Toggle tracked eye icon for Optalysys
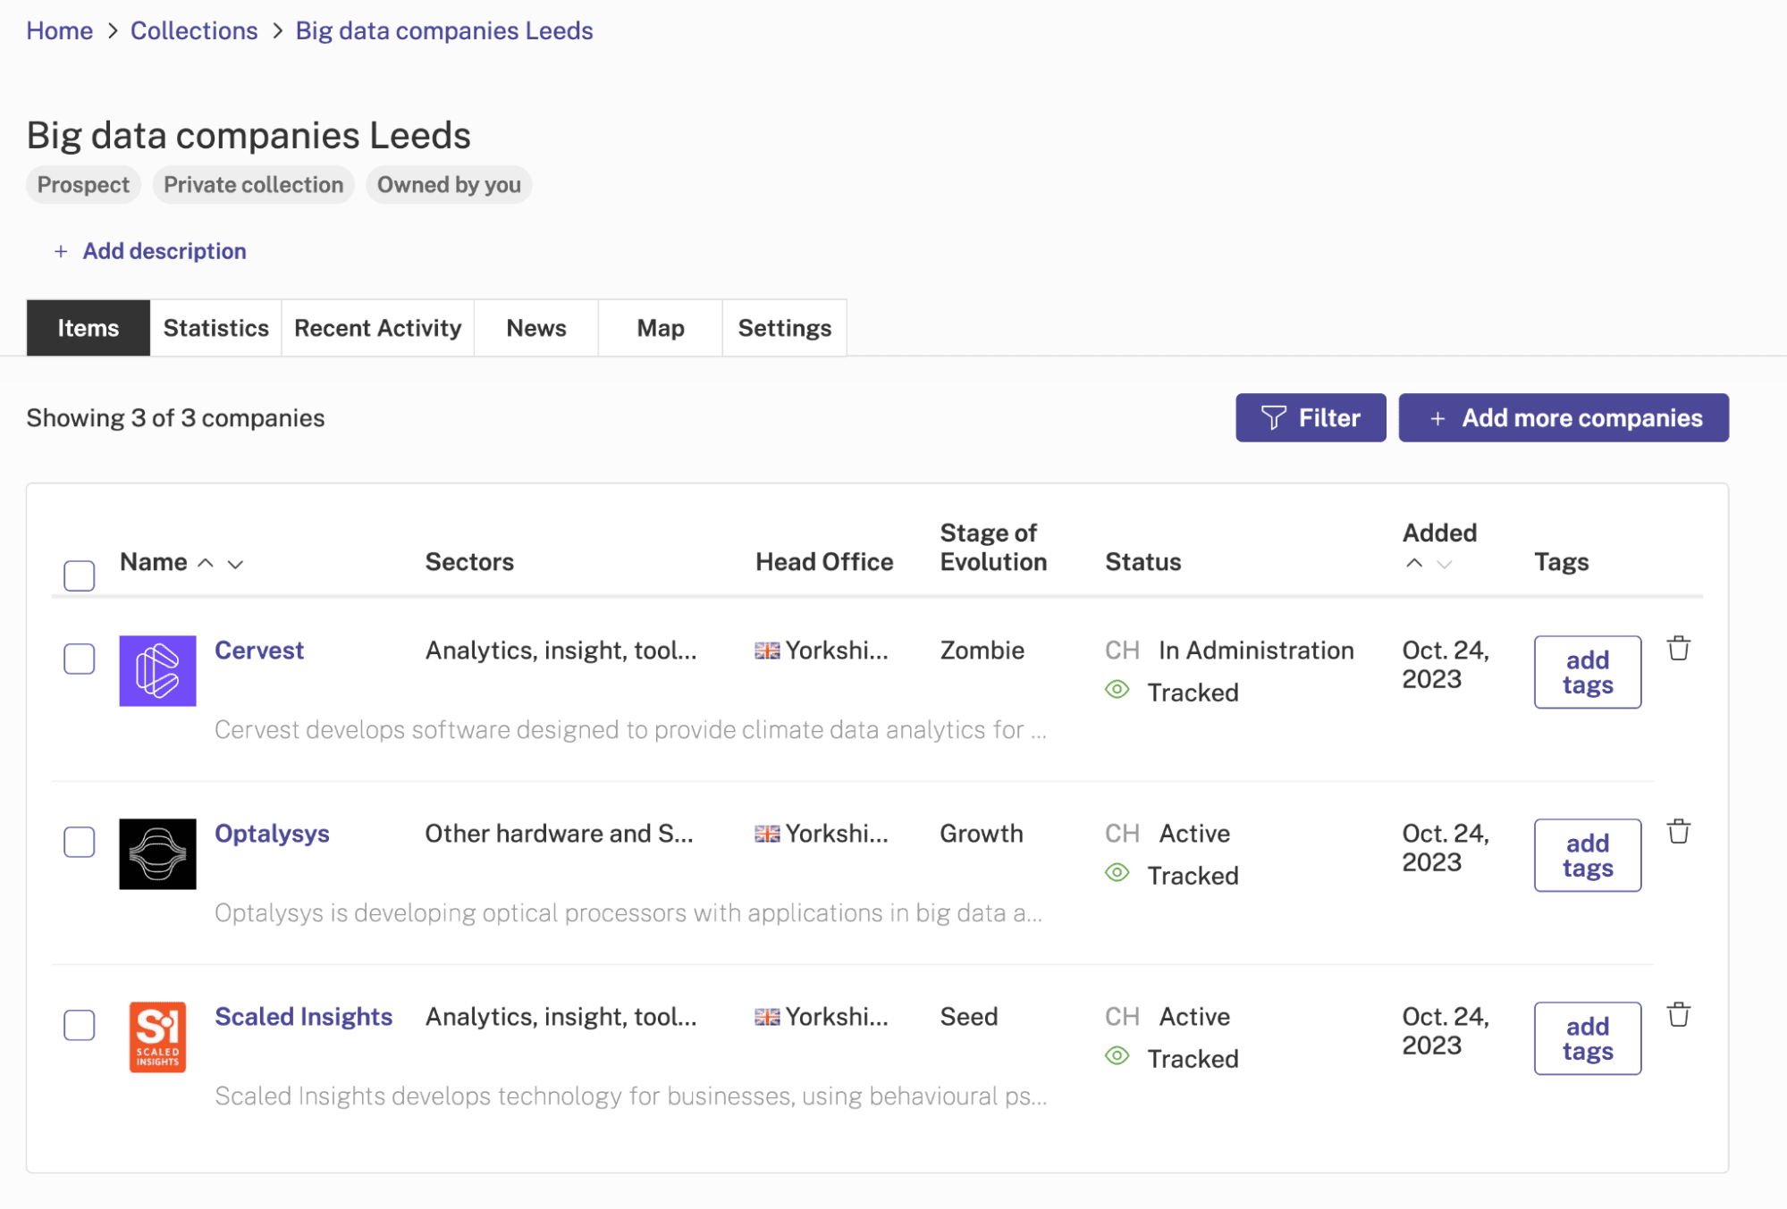 pos(1117,873)
